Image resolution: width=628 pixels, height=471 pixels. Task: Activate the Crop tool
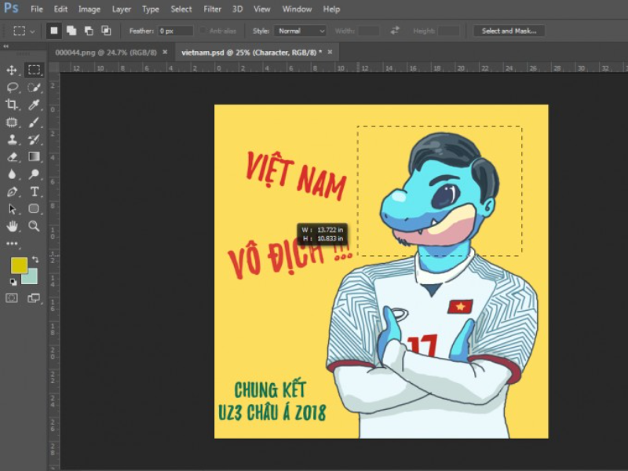point(12,105)
